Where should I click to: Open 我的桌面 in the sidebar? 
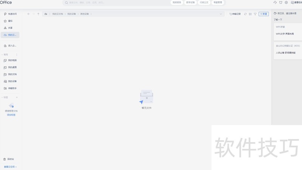12,67
